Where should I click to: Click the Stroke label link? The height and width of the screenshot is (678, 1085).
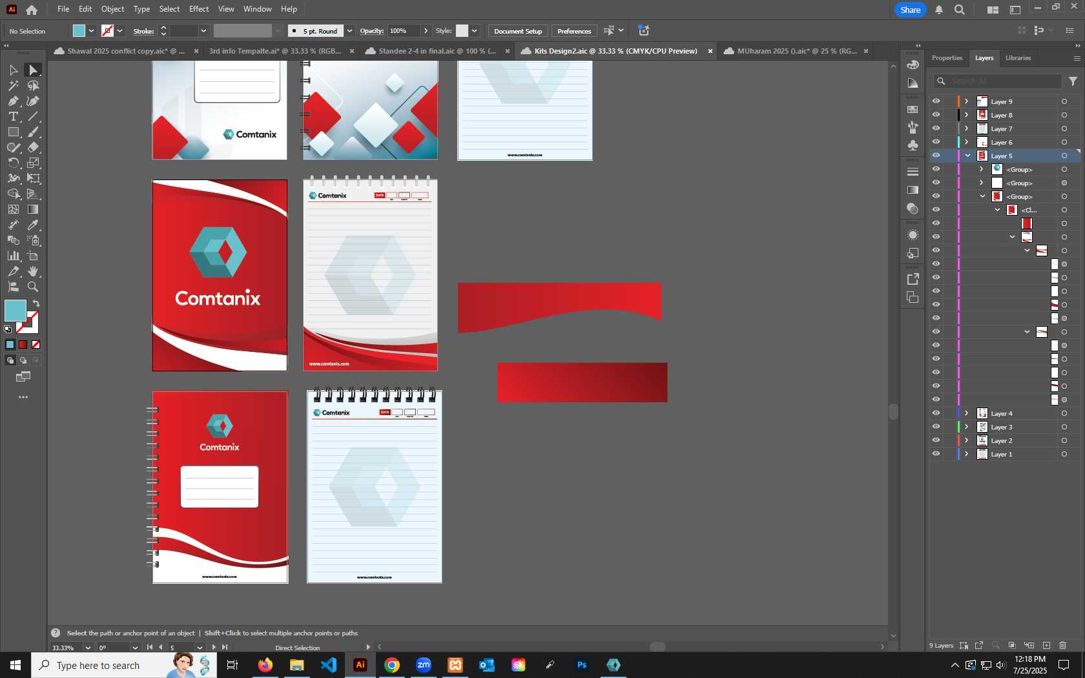pos(143,31)
